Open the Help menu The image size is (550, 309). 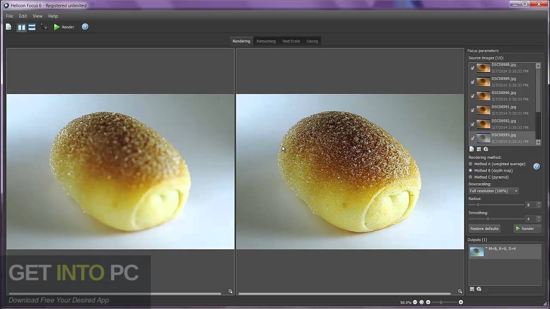tap(53, 16)
